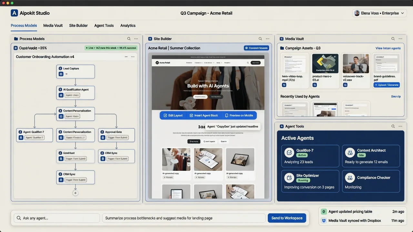
Task: Click Preview on Mobile button
Action: click(239, 115)
